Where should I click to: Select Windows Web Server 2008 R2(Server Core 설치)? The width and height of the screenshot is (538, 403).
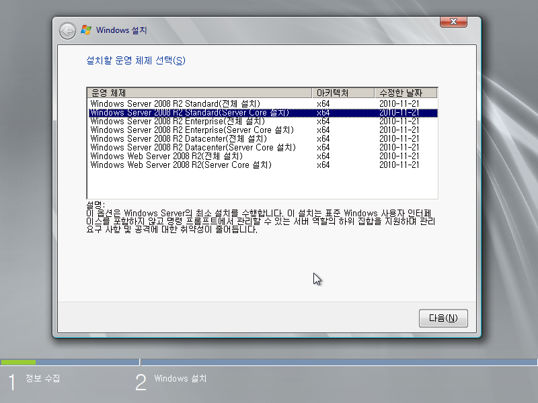click(263, 165)
